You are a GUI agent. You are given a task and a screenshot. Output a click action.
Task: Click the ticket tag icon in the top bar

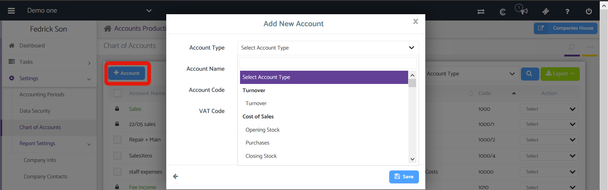tap(546, 12)
